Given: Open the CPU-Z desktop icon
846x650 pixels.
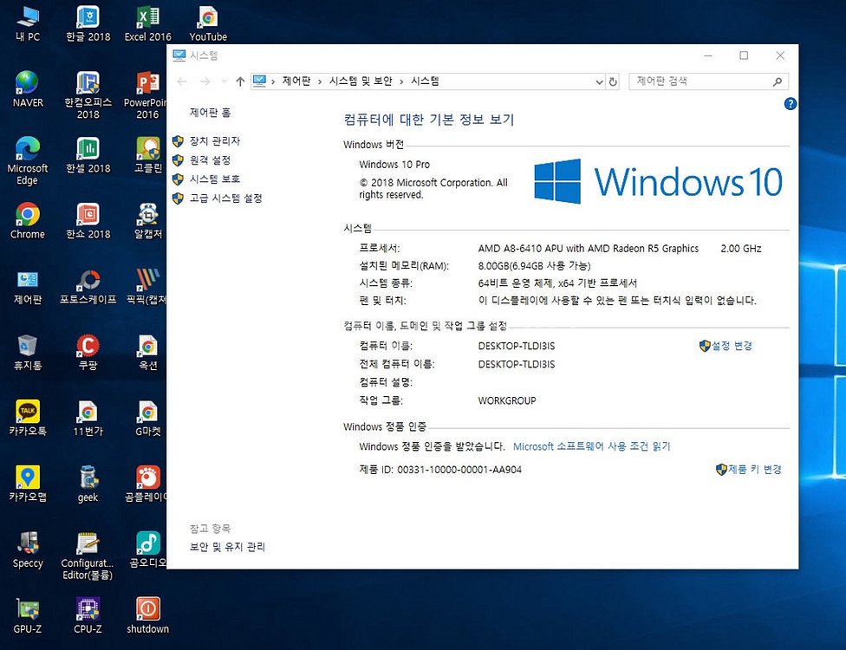Looking at the screenshot, I should point(88,615).
